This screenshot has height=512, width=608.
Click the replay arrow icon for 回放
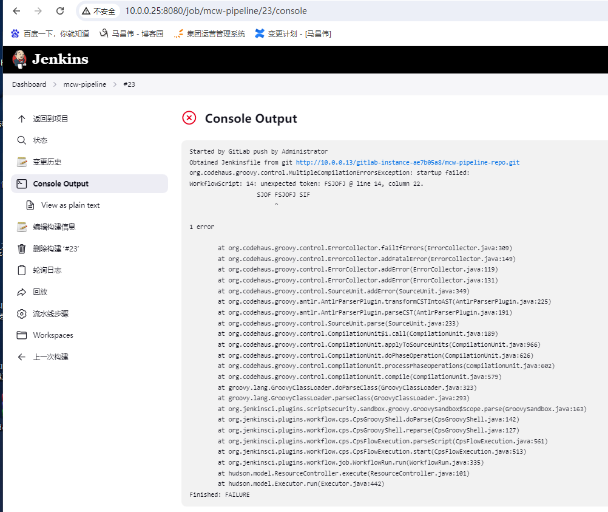tap(22, 292)
